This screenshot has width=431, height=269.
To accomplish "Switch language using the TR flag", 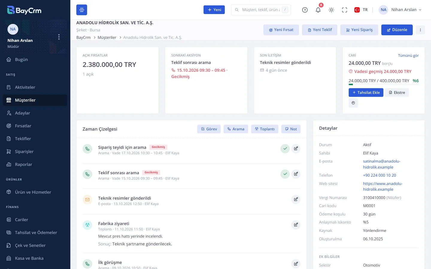I will (x=361, y=10).
